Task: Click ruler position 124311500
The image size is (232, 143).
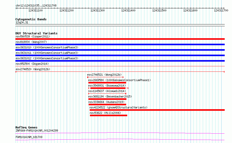Action: click(x=159, y=10)
